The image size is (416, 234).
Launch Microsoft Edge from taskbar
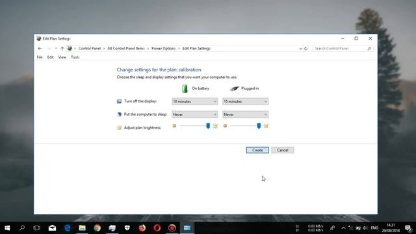click(x=68, y=228)
